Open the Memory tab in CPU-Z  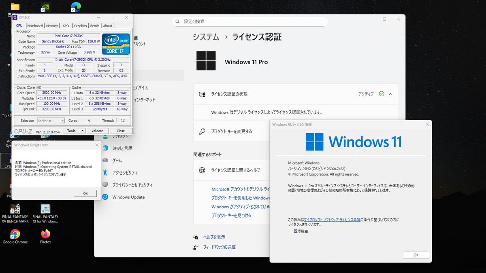point(52,26)
